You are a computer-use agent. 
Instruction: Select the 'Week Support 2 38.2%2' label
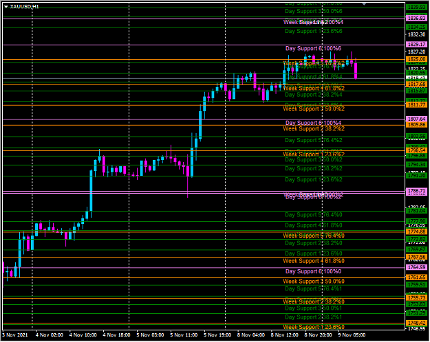click(x=314, y=128)
